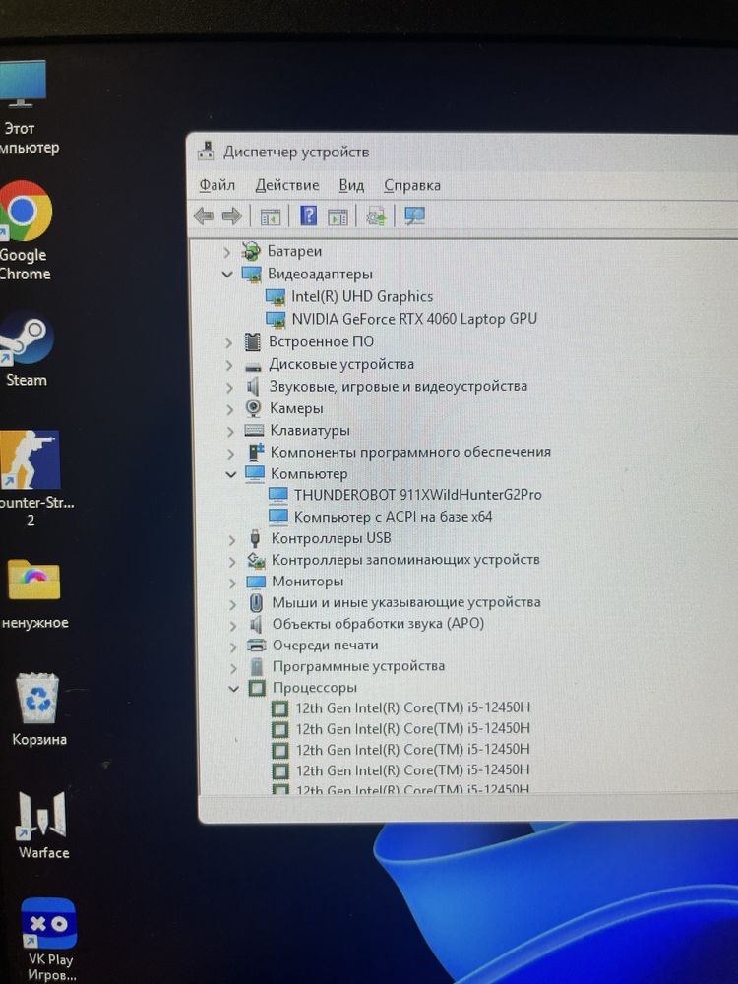Select VK Play desktop shortcut
This screenshot has width=738, height=984.
pos(50,940)
